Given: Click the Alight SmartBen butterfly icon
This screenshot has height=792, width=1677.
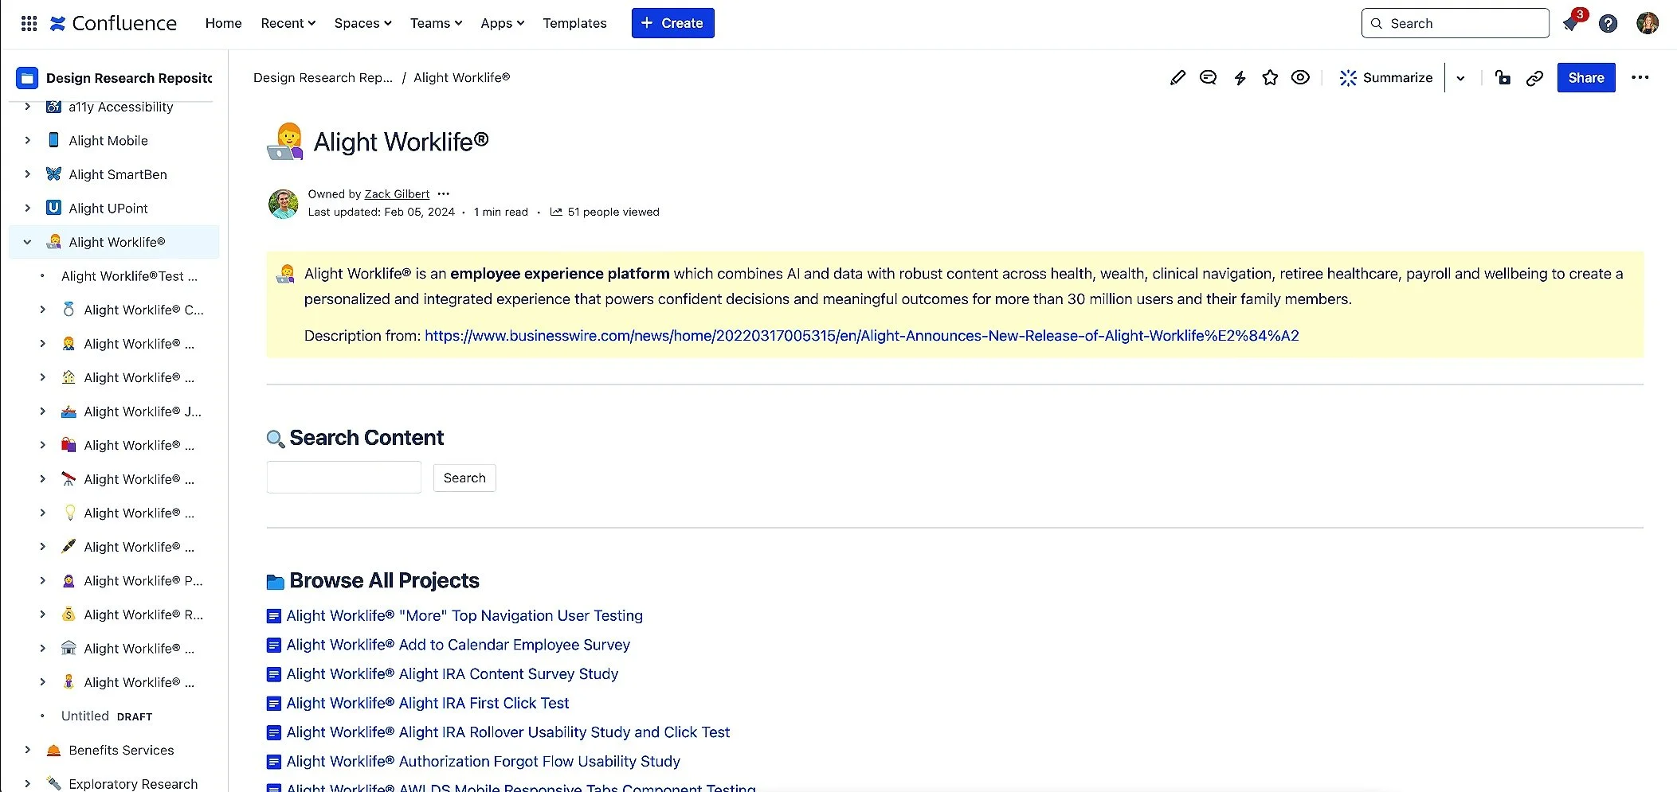Looking at the screenshot, I should [x=53, y=174].
